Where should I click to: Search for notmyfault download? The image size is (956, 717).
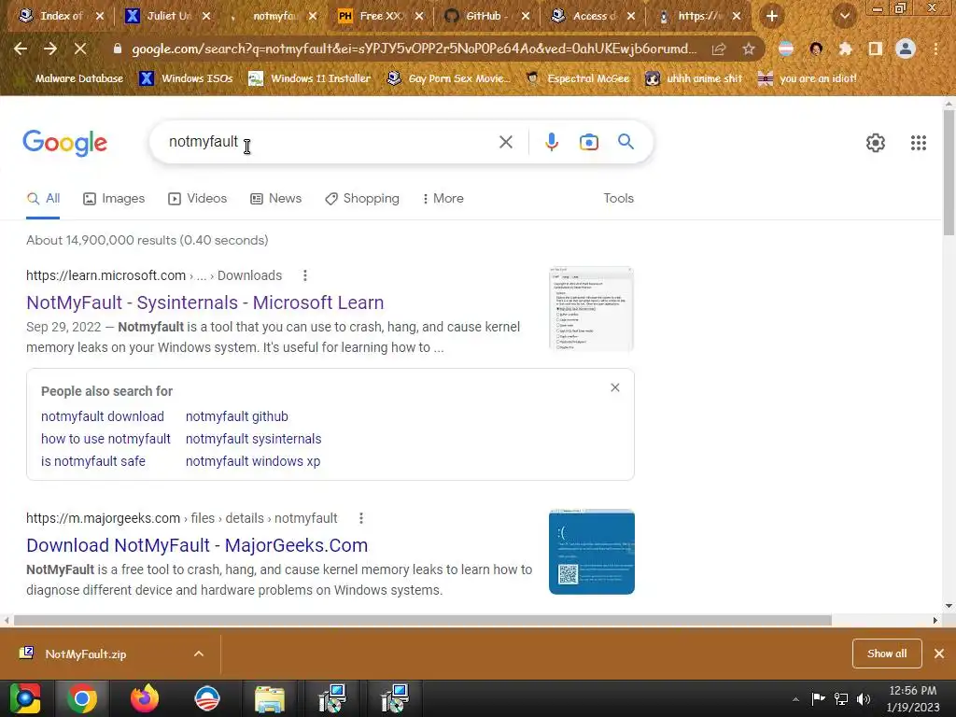(103, 416)
